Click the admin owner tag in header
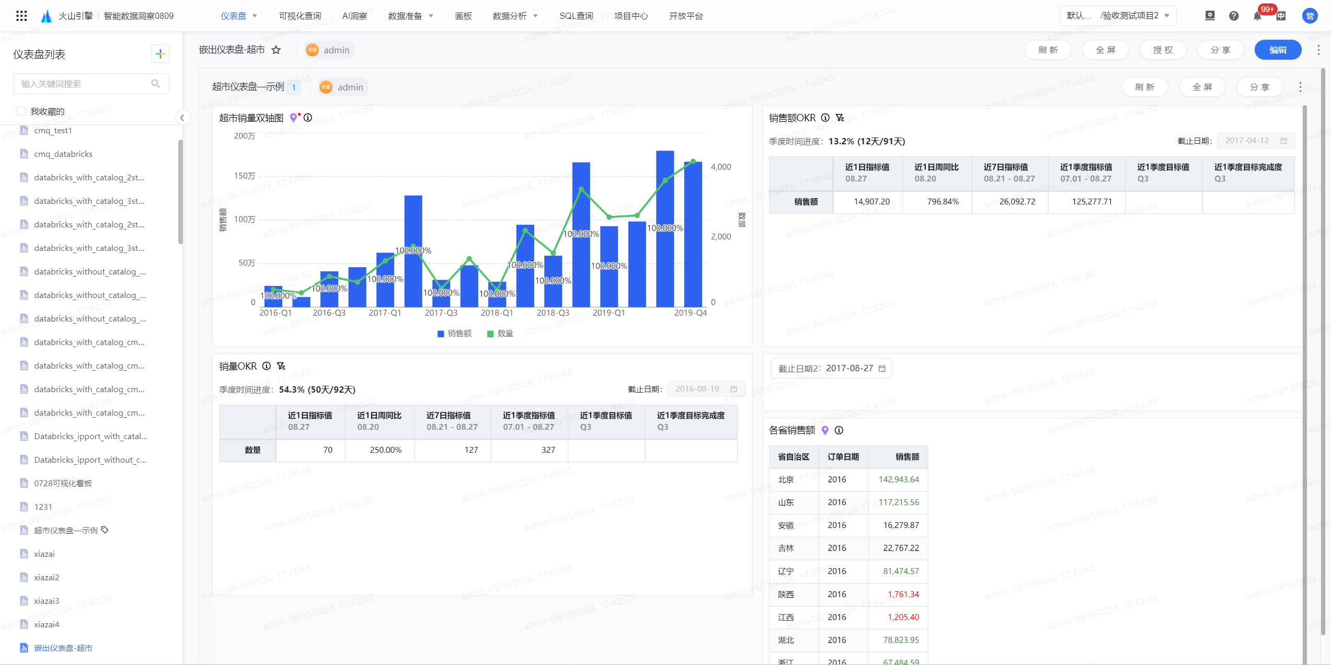 (328, 50)
